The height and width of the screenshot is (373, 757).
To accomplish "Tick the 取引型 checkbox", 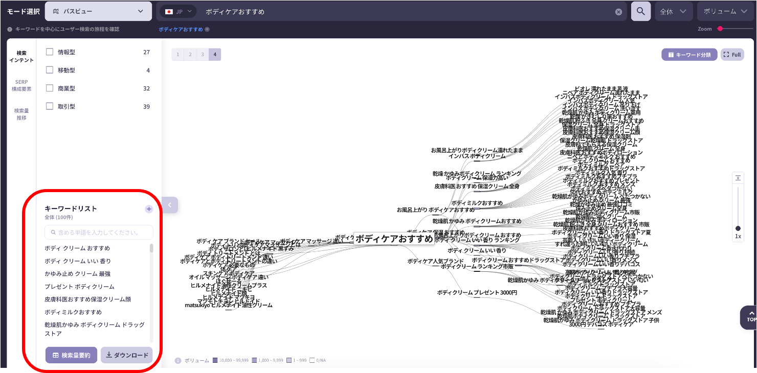I will pos(50,106).
